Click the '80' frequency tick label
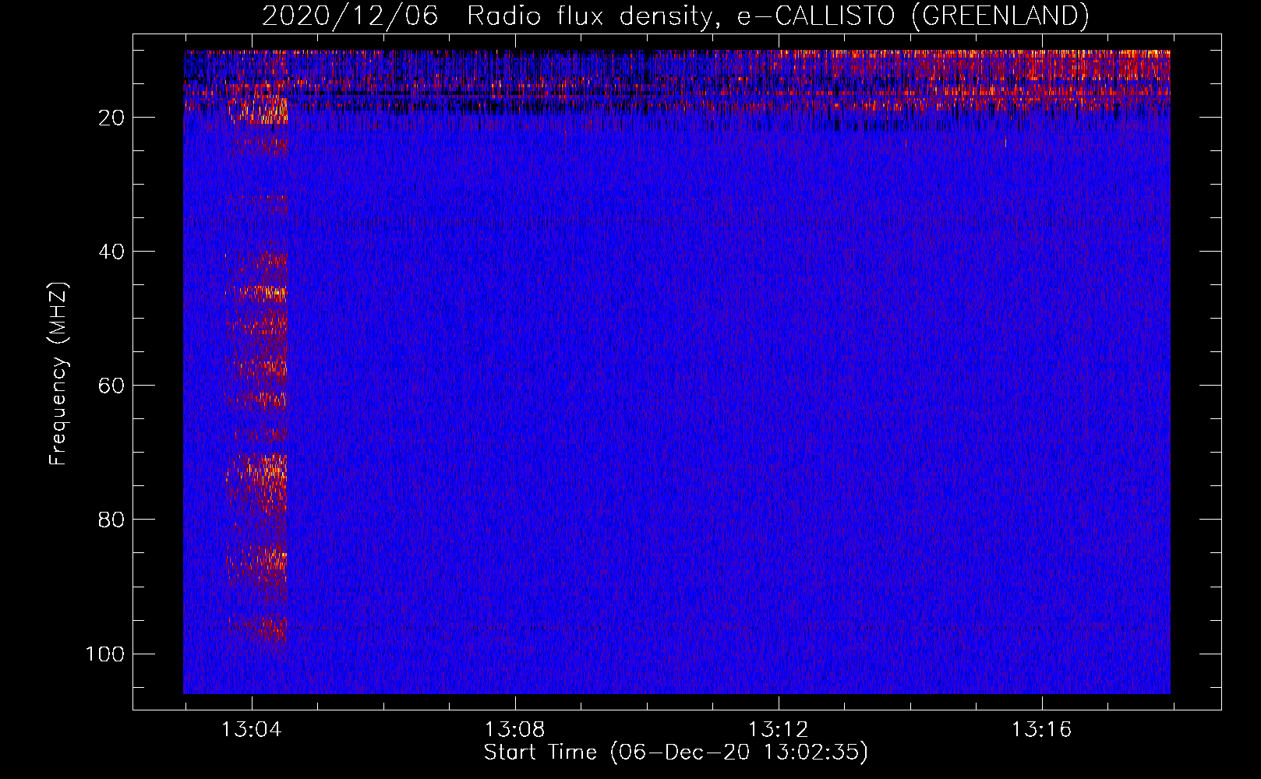The height and width of the screenshot is (779, 1261). [111, 520]
